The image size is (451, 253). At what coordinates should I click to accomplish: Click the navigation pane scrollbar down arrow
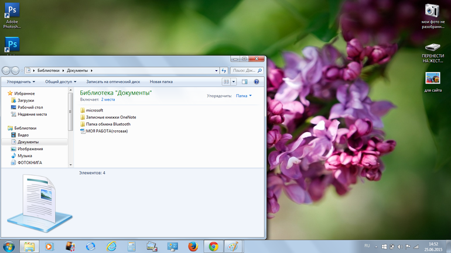71,165
